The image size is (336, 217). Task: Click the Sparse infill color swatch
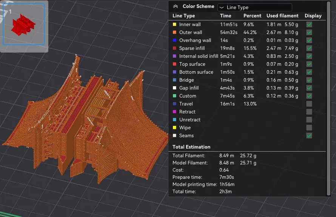coord(174,48)
